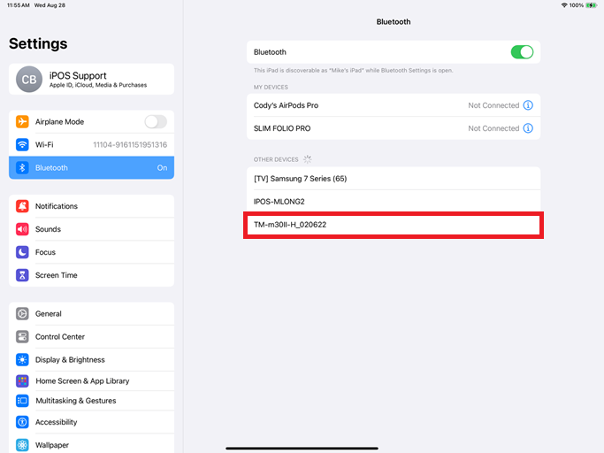Open Multitasking & Gestures settings
The image size is (604, 453).
click(91, 401)
